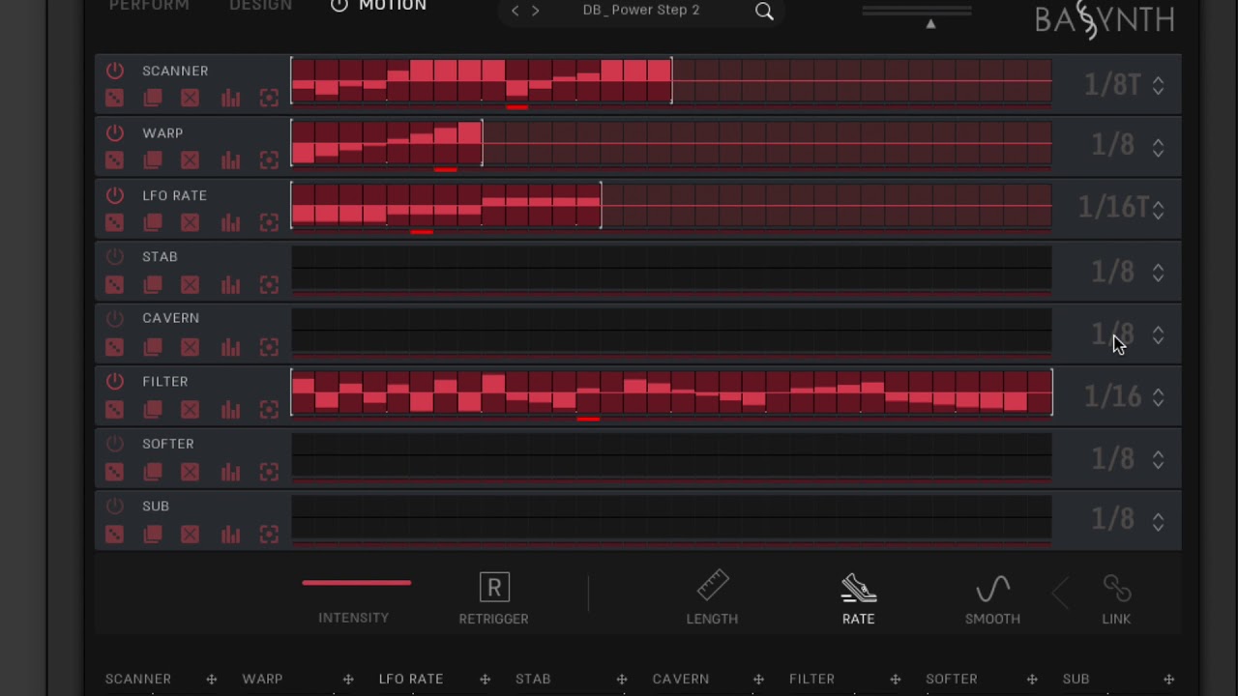The height and width of the screenshot is (696, 1238).
Task: Change WARP rate stepper arrows
Action: point(1158,147)
